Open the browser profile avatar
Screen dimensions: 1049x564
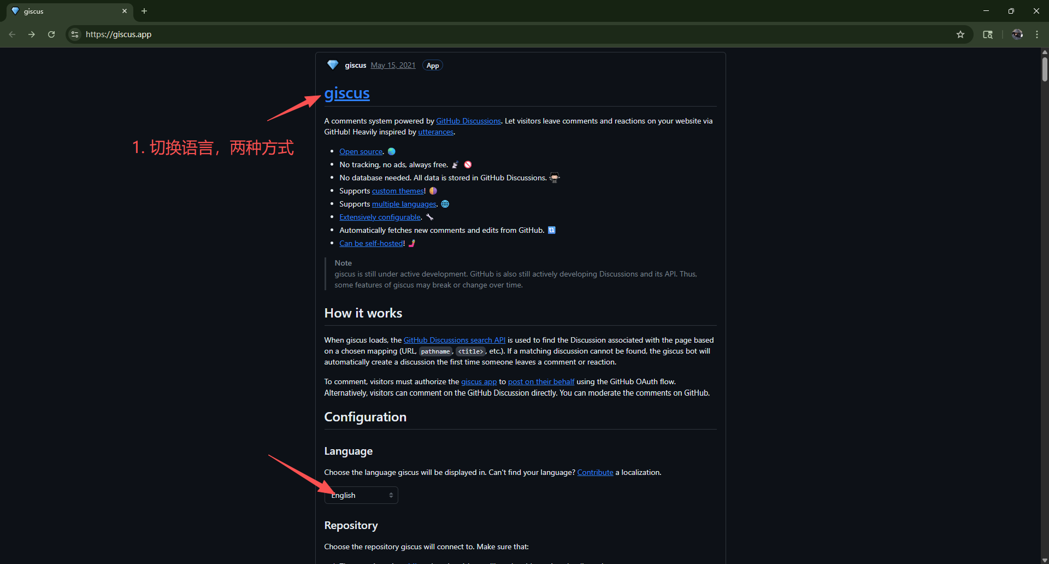(1017, 34)
